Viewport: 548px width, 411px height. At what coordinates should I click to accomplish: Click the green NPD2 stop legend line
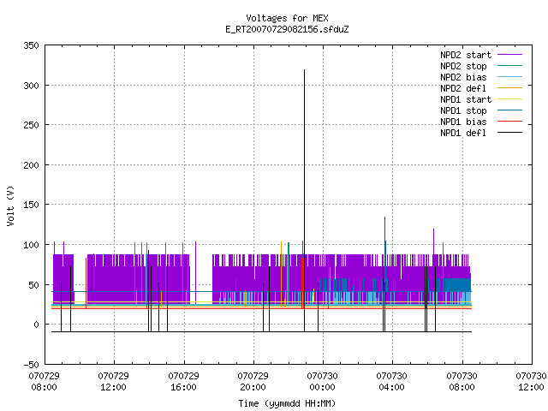point(510,66)
